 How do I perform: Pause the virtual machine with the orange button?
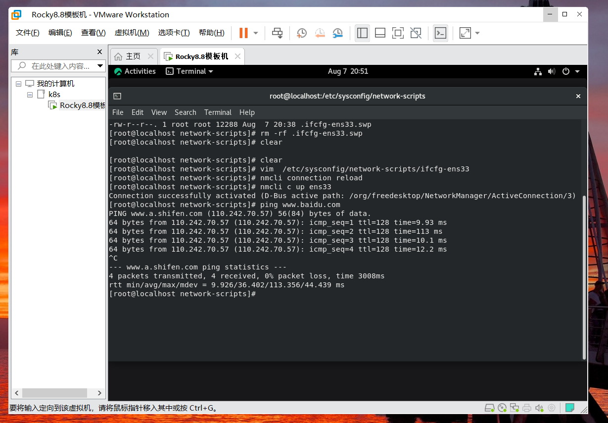pyautogui.click(x=243, y=33)
